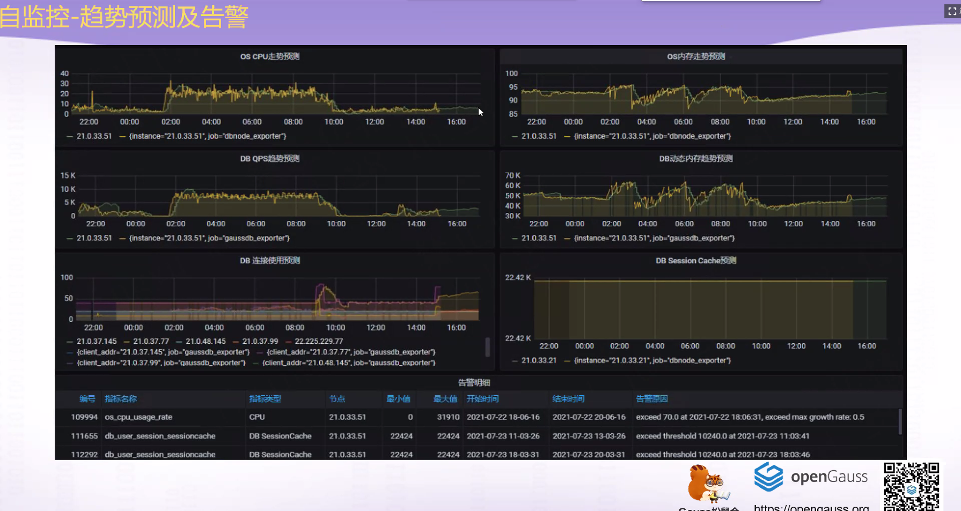Click the QR code image
This screenshot has height=511, width=961.
coord(912,486)
